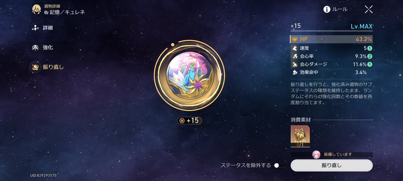The width and height of the screenshot is (403, 181).
Task: Click the 速度 substat icon
Action: coord(294,48)
